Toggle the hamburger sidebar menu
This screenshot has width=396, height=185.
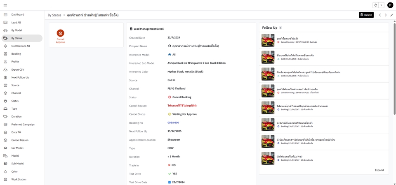tap(5, 5)
